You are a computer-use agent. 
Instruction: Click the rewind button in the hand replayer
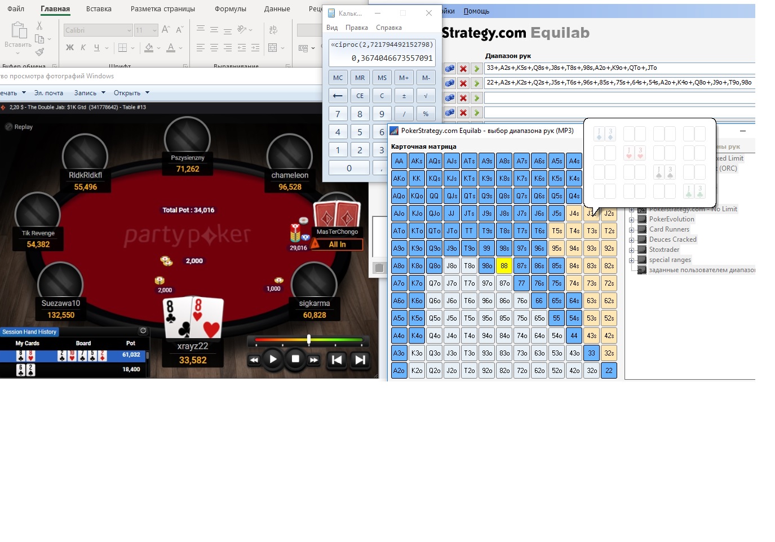coord(254,360)
